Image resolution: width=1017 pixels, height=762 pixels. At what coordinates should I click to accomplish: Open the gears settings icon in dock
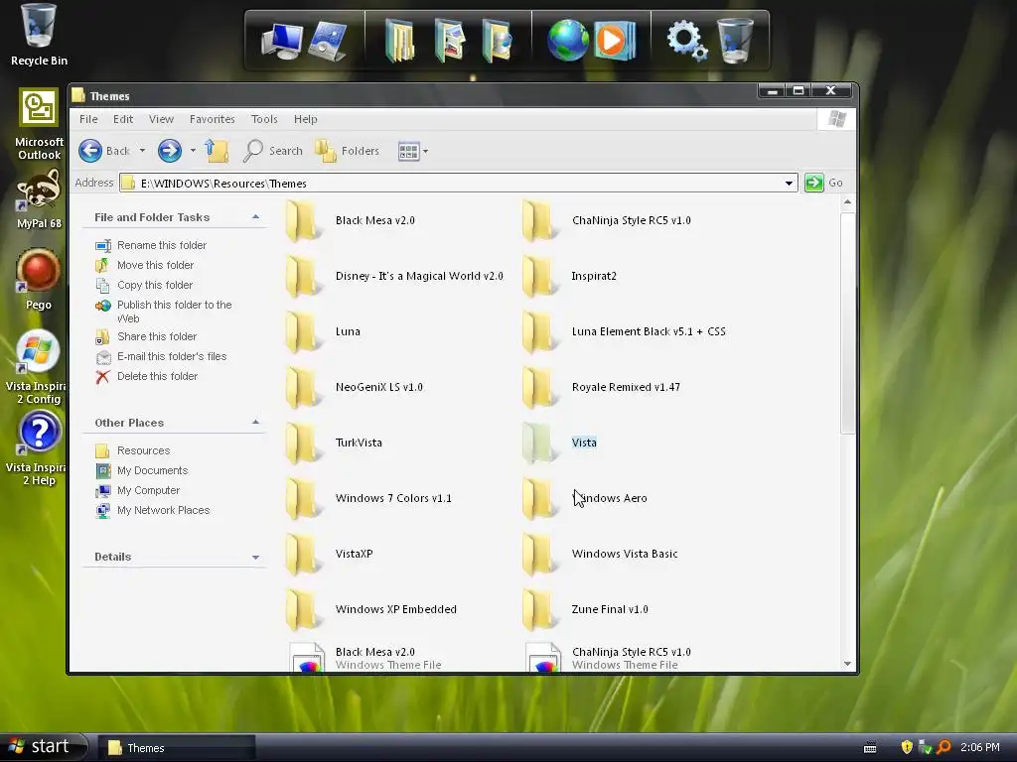687,40
